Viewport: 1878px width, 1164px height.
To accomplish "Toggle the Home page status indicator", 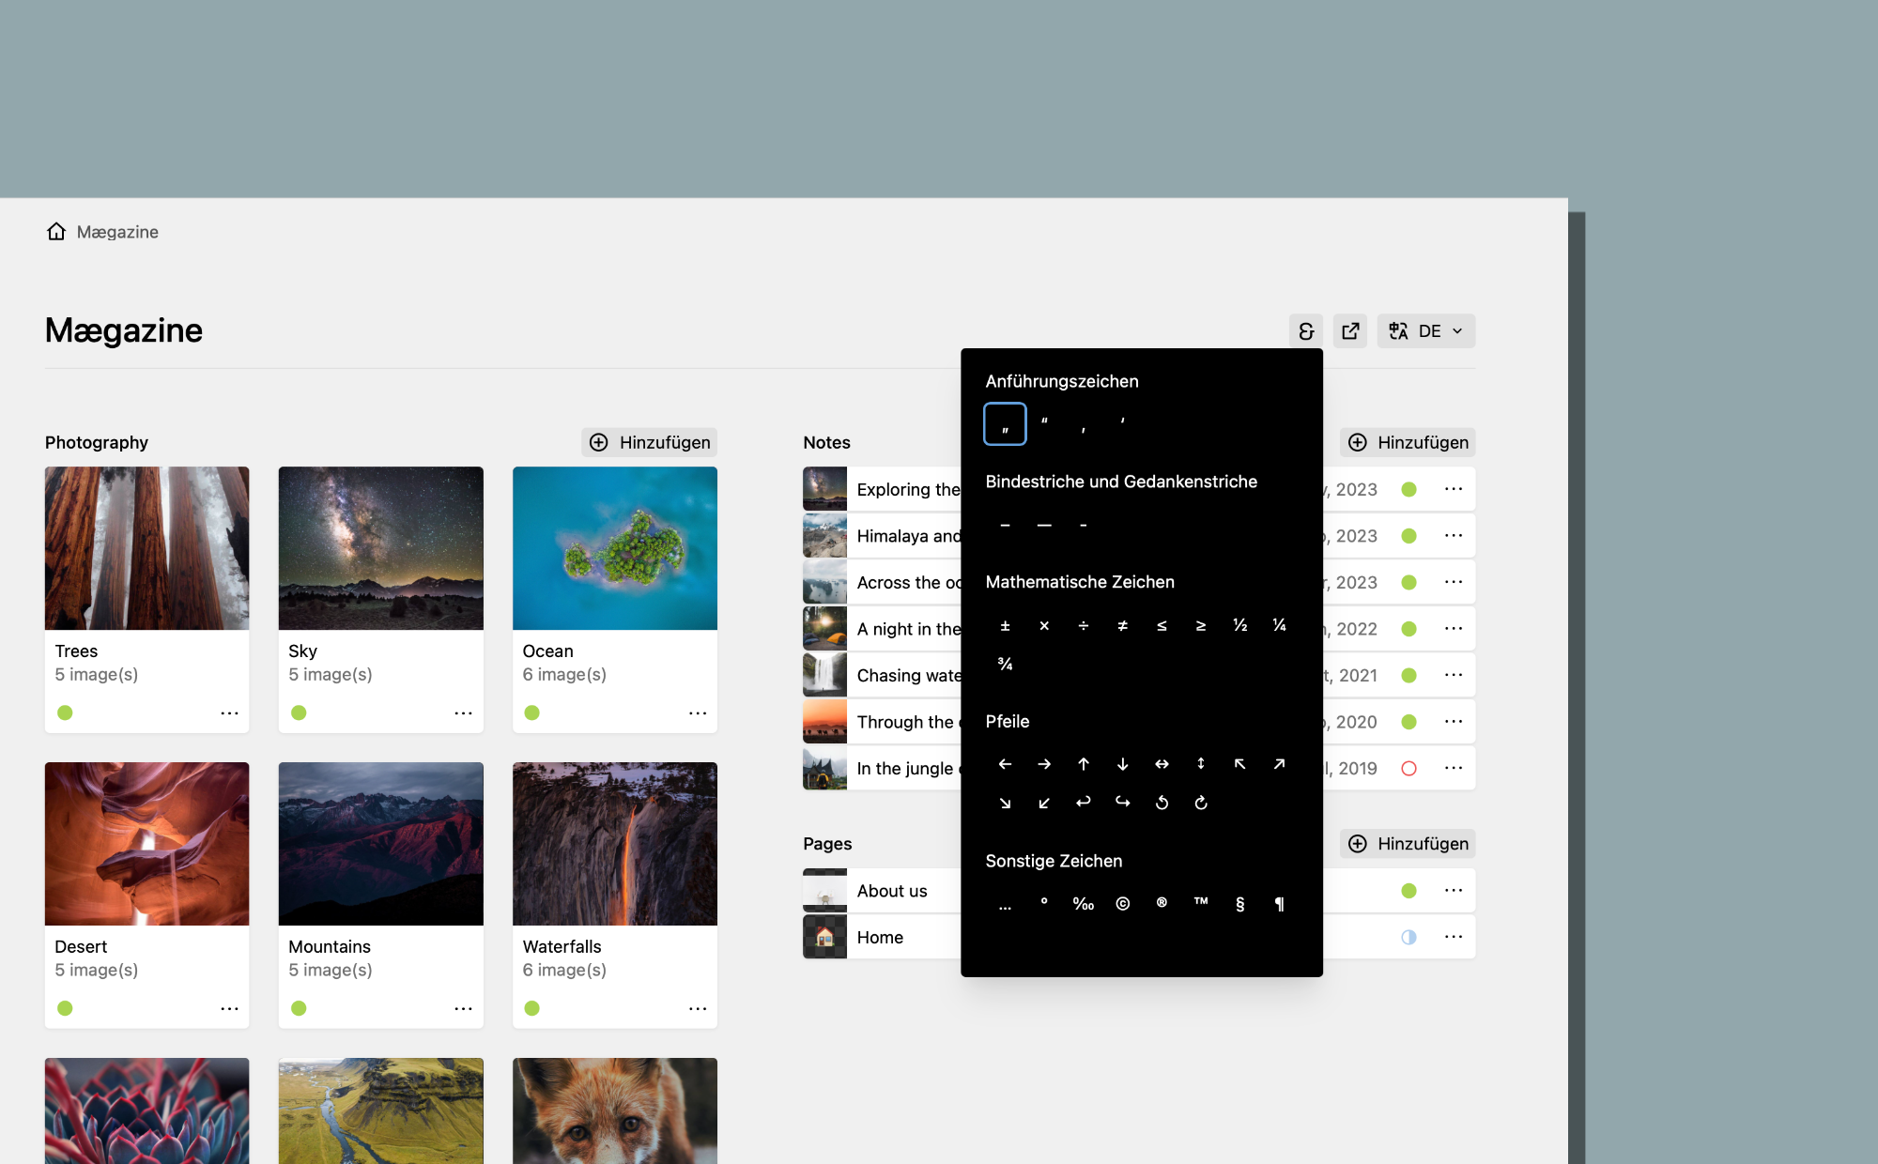I will (1408, 937).
